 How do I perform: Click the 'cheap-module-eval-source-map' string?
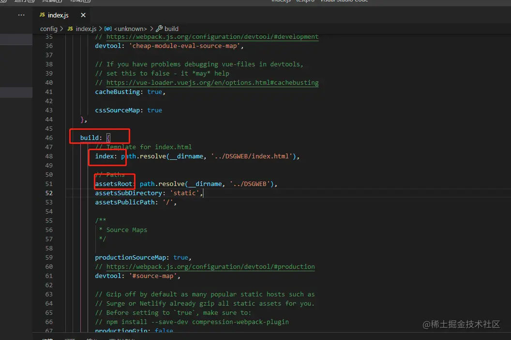click(185, 46)
